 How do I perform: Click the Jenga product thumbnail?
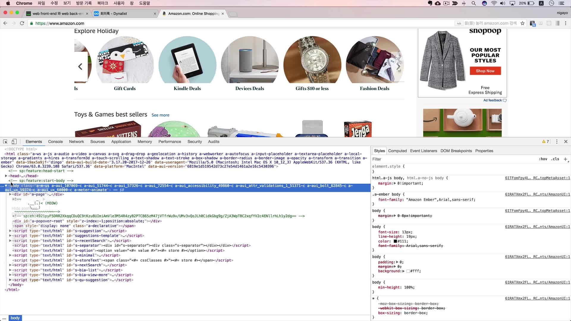click(x=358, y=129)
